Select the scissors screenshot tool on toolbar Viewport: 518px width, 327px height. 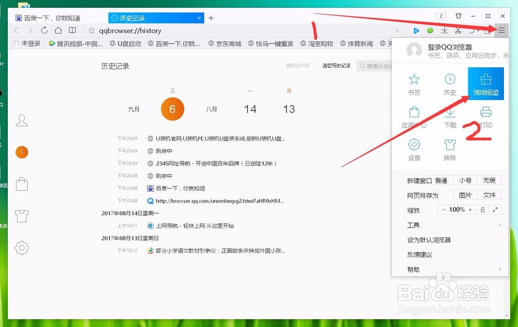click(x=458, y=31)
